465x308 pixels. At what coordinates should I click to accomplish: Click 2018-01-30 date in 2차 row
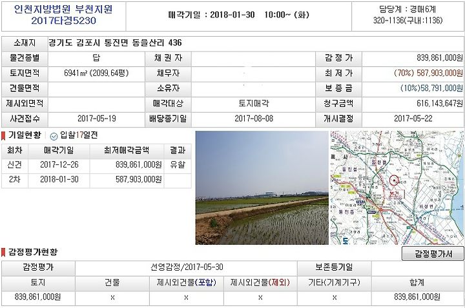tap(59, 180)
